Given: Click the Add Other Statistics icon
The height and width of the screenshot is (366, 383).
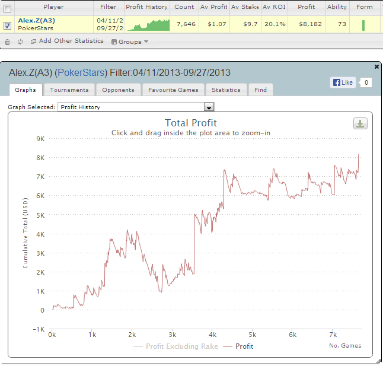Looking at the screenshot, I should click(33, 42).
